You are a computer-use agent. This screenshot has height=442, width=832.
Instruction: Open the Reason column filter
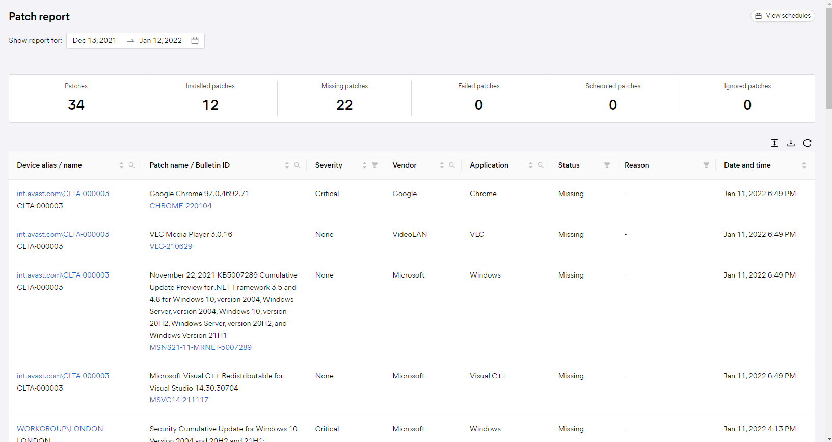[706, 165]
